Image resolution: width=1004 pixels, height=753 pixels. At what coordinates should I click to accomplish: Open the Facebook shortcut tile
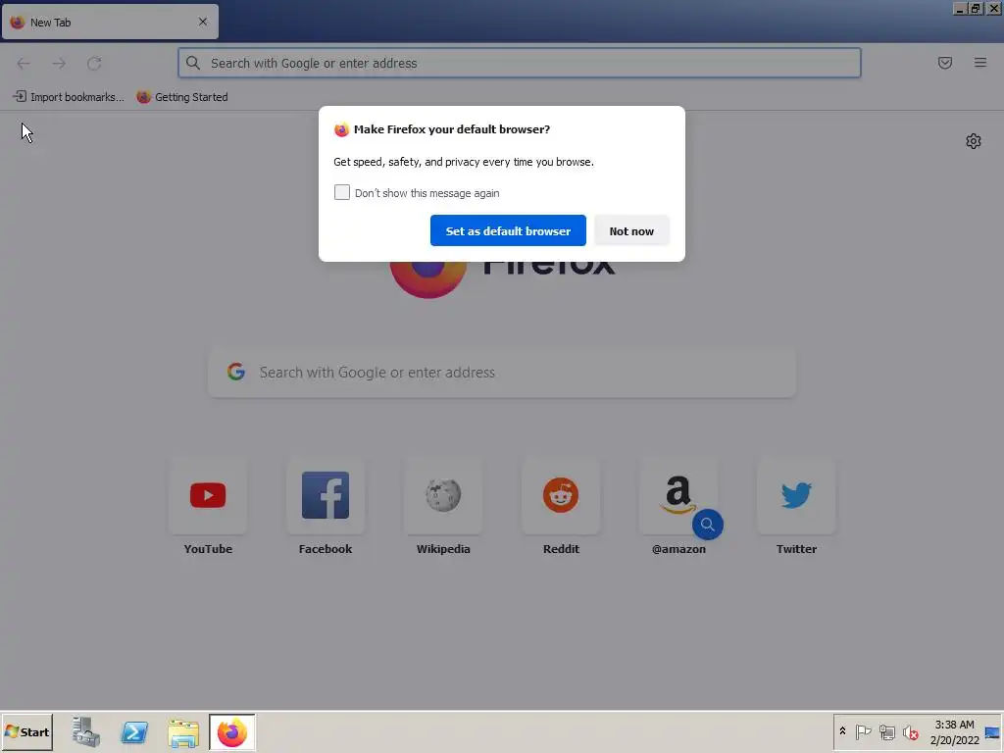(326, 495)
